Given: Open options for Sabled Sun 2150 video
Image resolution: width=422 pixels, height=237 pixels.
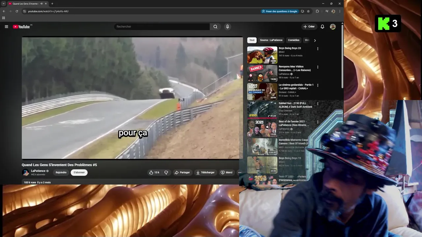Looking at the screenshot, I should (x=318, y=104).
